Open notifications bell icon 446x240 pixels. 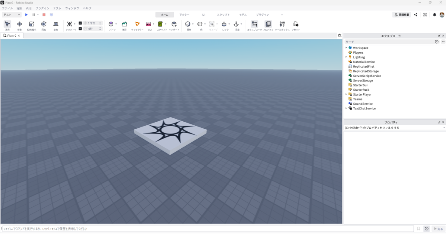click(x=434, y=14)
